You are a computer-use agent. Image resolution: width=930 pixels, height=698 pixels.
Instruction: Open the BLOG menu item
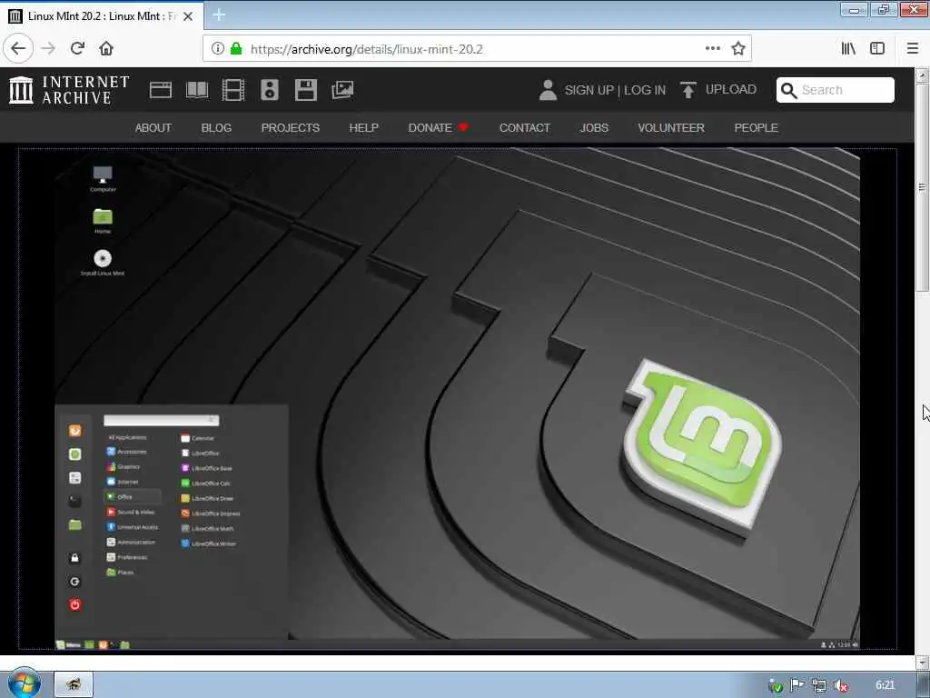[x=216, y=127]
